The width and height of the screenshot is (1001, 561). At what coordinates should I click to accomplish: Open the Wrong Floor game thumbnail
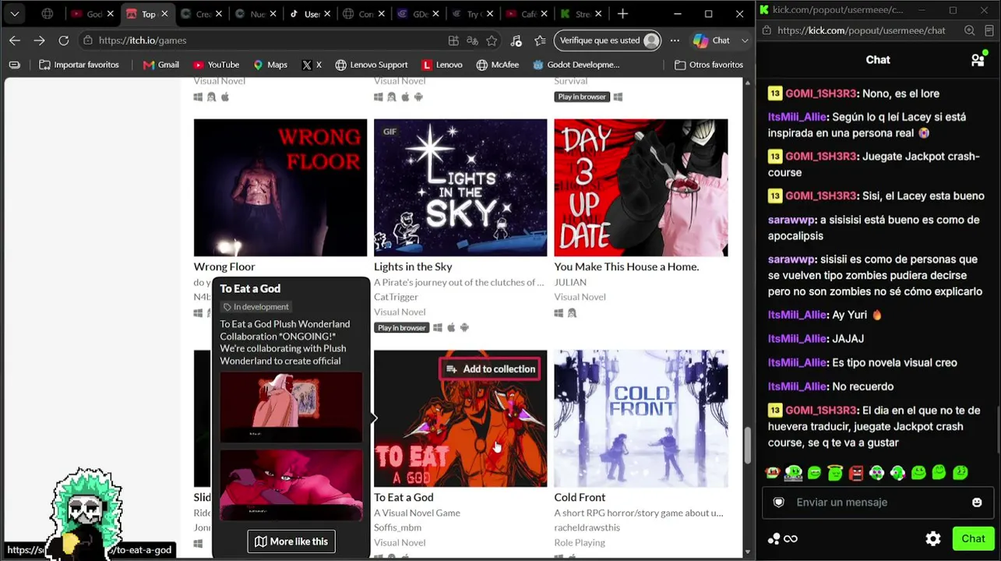coord(280,188)
